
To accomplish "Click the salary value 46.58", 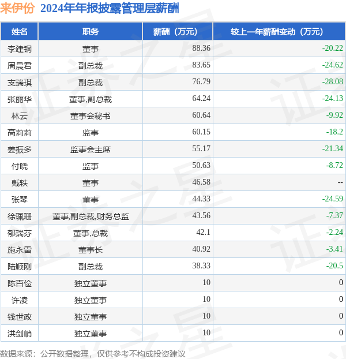I will pos(201,182).
